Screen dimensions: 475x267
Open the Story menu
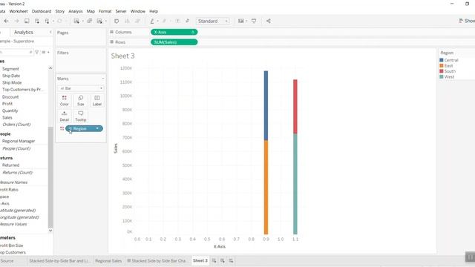click(x=59, y=11)
